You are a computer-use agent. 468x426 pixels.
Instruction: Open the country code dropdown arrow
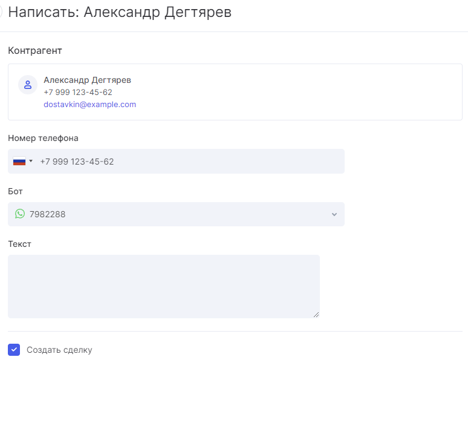(x=31, y=162)
